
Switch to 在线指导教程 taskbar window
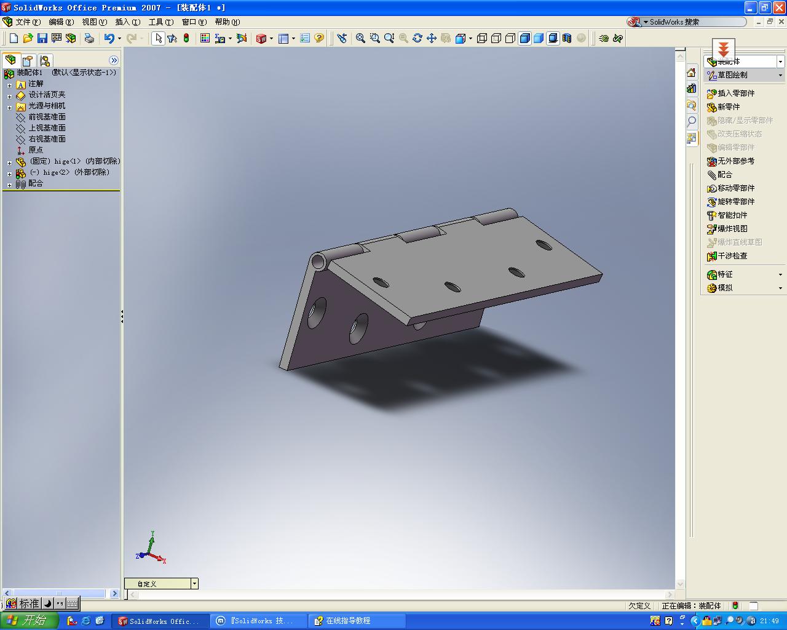(x=357, y=621)
